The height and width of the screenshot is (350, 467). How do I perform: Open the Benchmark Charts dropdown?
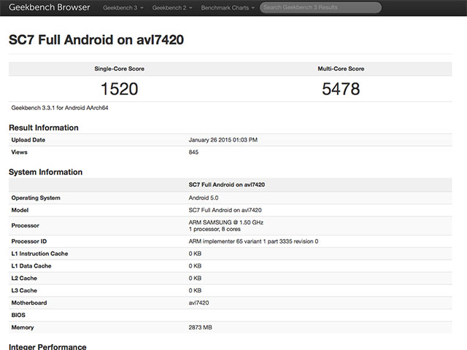[x=228, y=8]
